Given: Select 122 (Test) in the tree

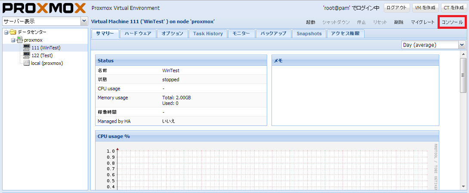Looking at the screenshot, I should point(42,55).
